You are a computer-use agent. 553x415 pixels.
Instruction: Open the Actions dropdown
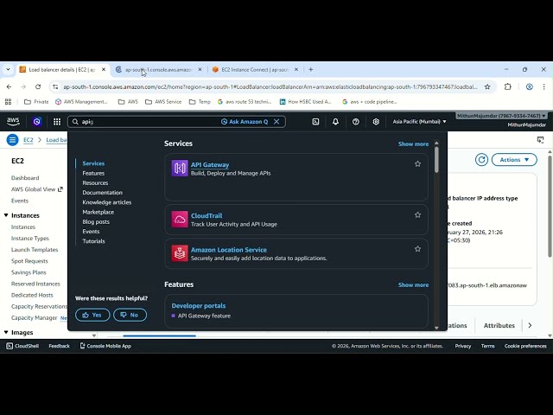coord(514,159)
